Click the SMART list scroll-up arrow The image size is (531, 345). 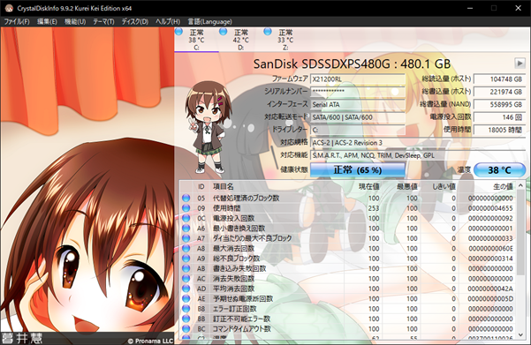click(x=520, y=185)
